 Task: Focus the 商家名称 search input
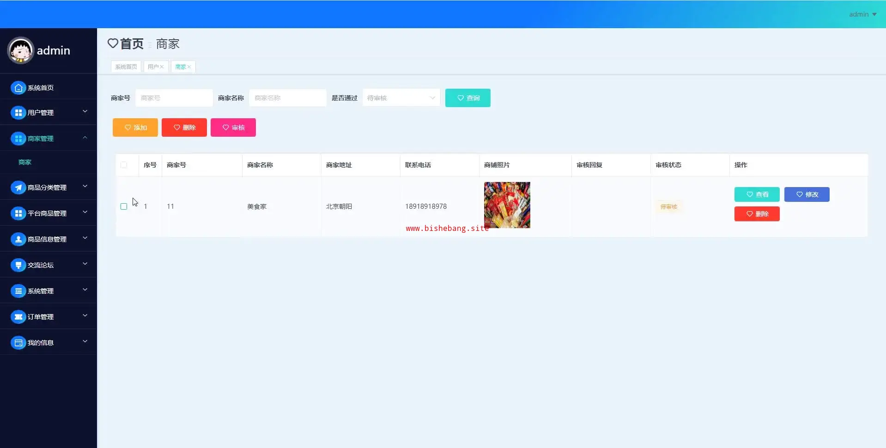coord(288,98)
